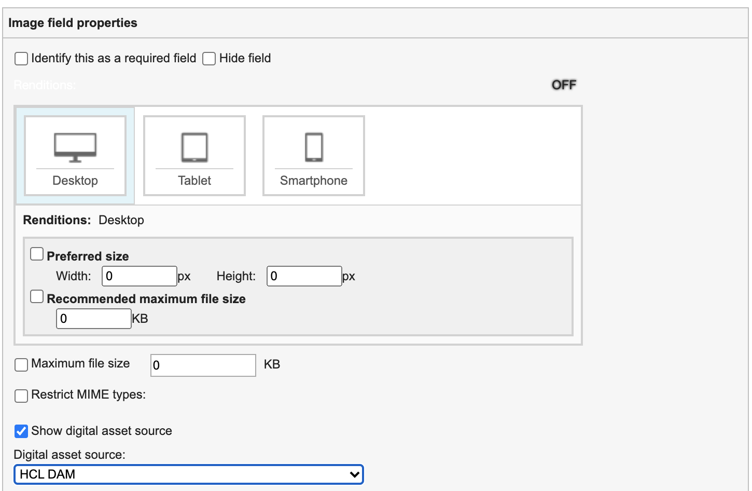The image size is (752, 491).
Task: Switch to the Tablet rendition card
Action: pos(194,155)
